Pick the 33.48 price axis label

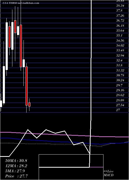(120, 50)
